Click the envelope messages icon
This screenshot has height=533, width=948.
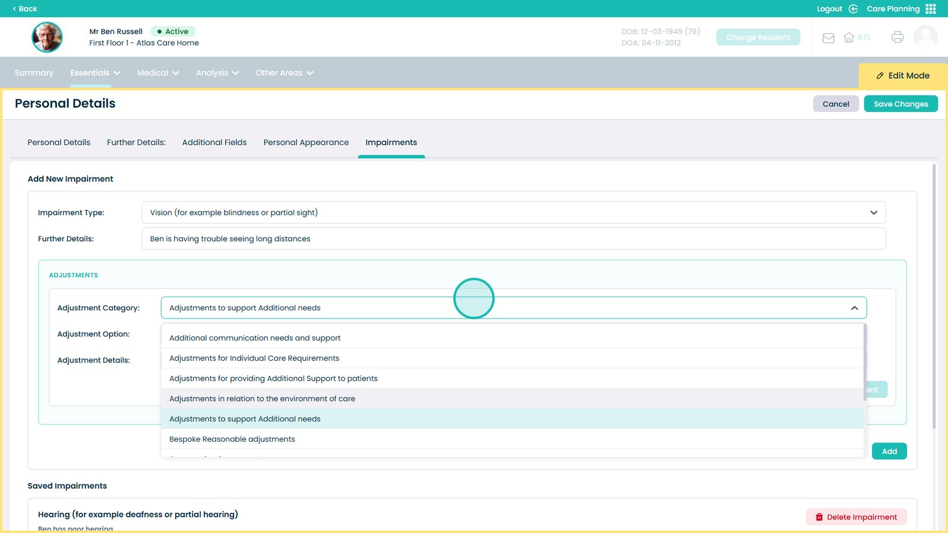(828, 38)
